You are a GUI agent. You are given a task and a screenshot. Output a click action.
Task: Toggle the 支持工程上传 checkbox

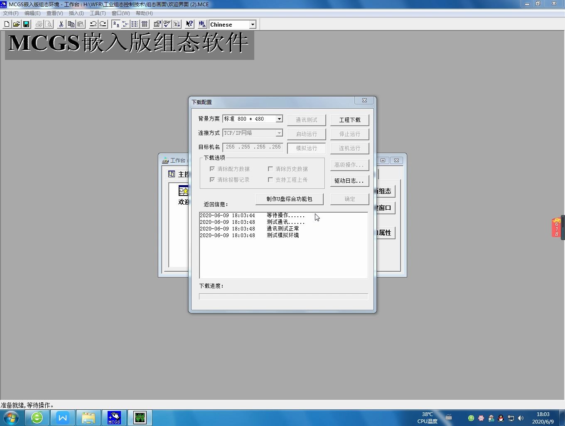pyautogui.click(x=270, y=180)
